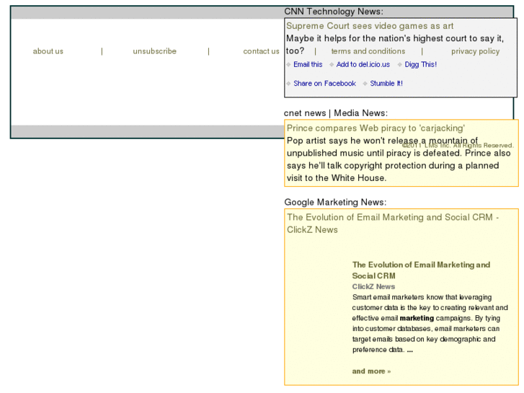Open the contact us link
Image resolution: width=524 pixels, height=393 pixels.
click(261, 51)
